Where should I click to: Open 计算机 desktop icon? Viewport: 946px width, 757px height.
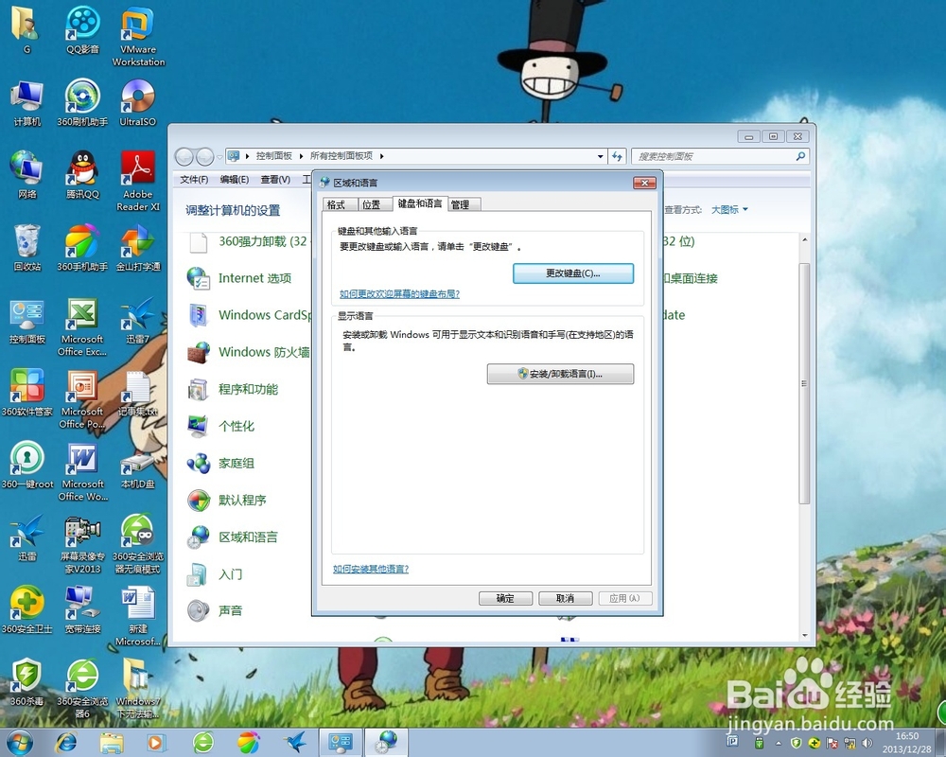pyautogui.click(x=27, y=102)
